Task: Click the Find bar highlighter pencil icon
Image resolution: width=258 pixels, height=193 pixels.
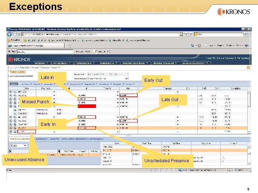Action: click(95, 51)
